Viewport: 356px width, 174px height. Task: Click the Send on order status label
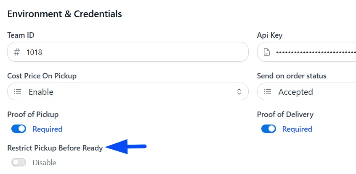pyautogui.click(x=292, y=76)
